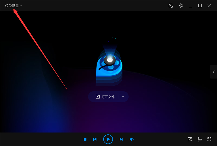Image resolution: width=217 pixels, height=146 pixels.
Task: Start playback with the round play button
Action: point(108,139)
